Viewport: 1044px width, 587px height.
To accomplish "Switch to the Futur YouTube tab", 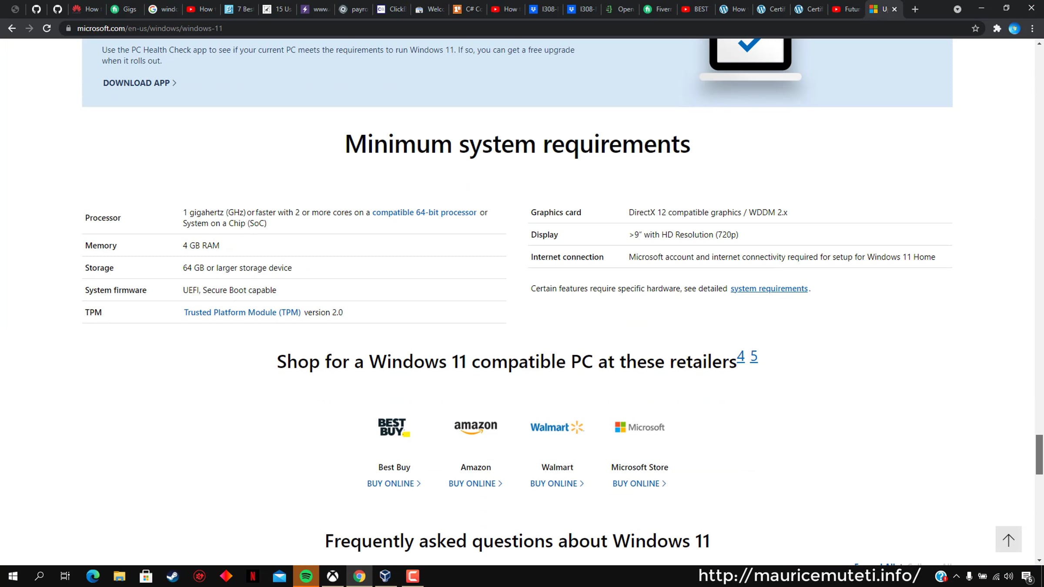I will pos(847,9).
